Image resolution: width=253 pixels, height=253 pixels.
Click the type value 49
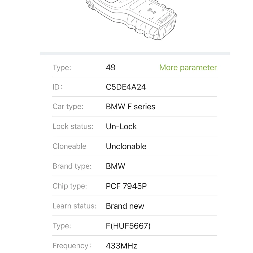(x=111, y=68)
